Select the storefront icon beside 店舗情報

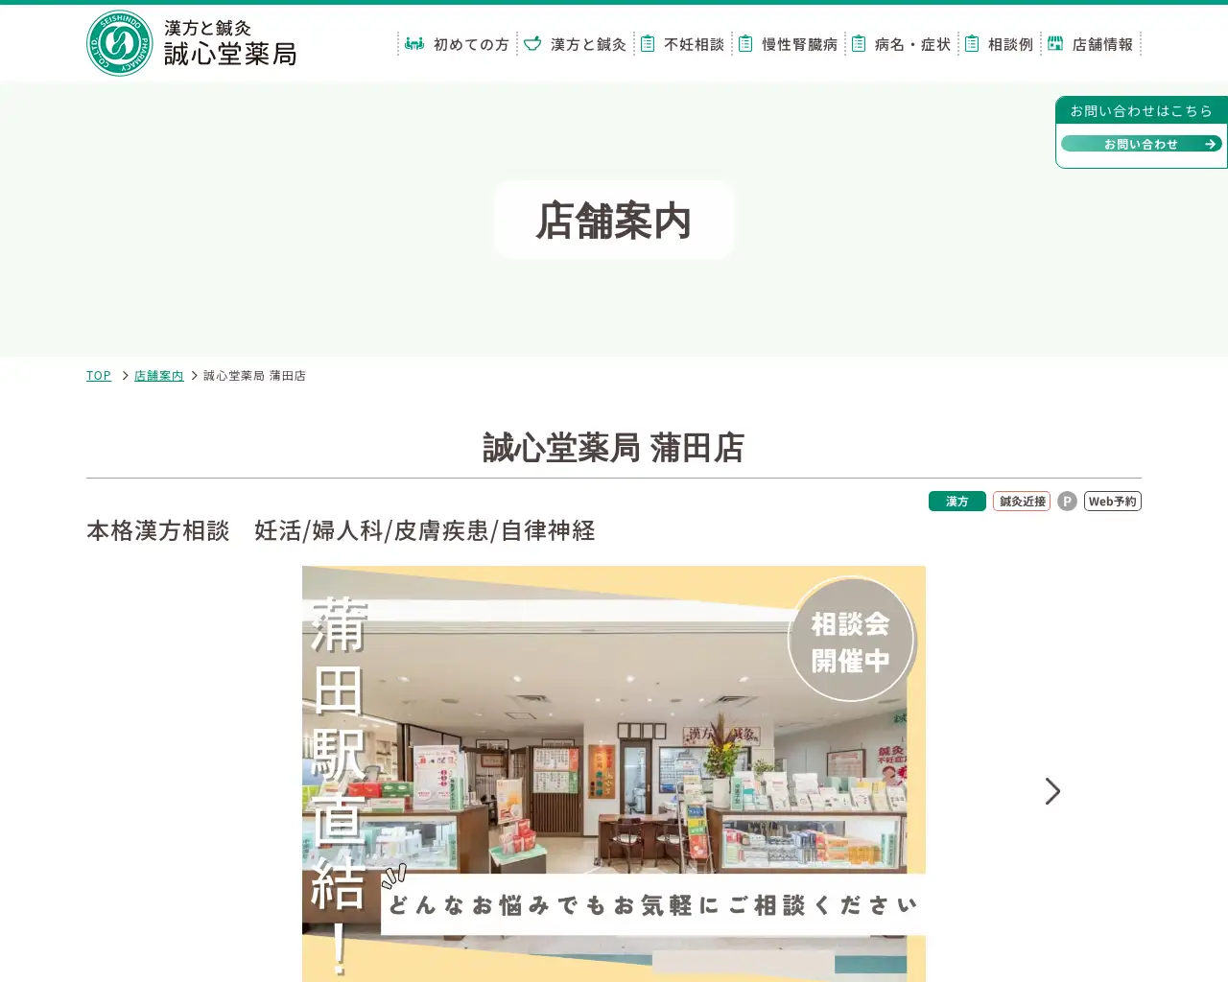point(1054,43)
